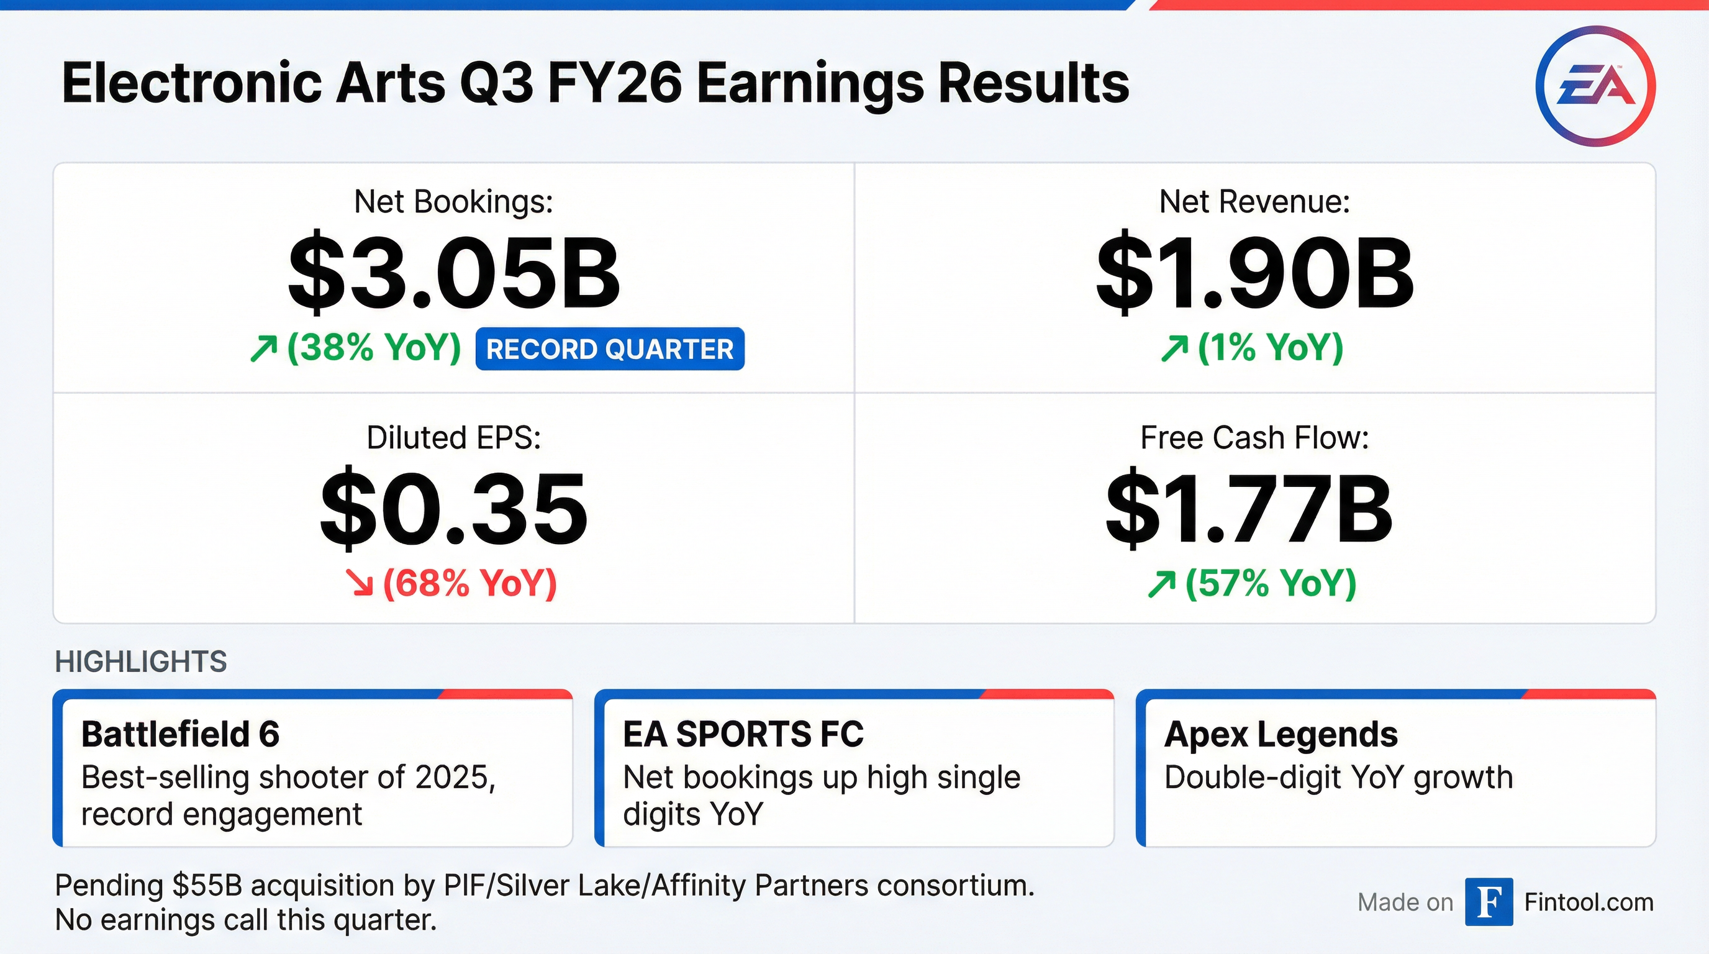Click the "Made on" text label
Screen dimensions: 1709x954
click(x=1405, y=903)
